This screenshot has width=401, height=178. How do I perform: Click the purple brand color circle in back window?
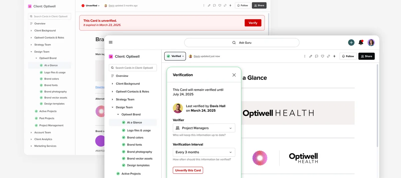tap(100, 141)
